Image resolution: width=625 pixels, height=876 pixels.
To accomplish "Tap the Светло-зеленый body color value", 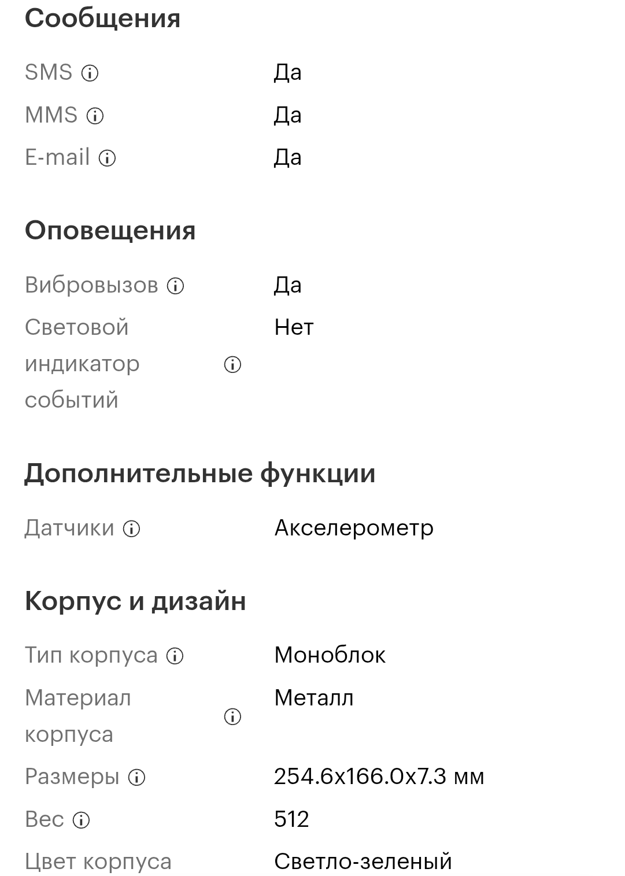I will pyautogui.click(x=363, y=862).
